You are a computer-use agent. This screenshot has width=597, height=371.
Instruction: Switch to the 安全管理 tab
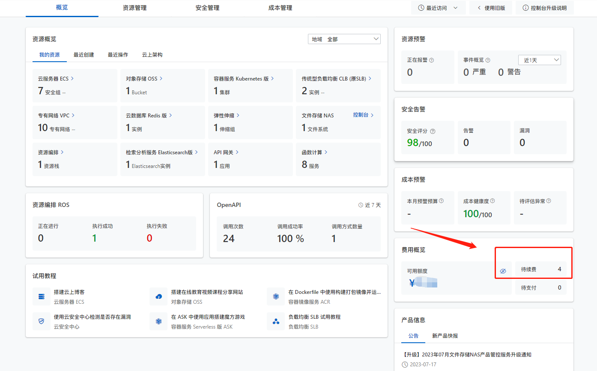[x=208, y=8]
